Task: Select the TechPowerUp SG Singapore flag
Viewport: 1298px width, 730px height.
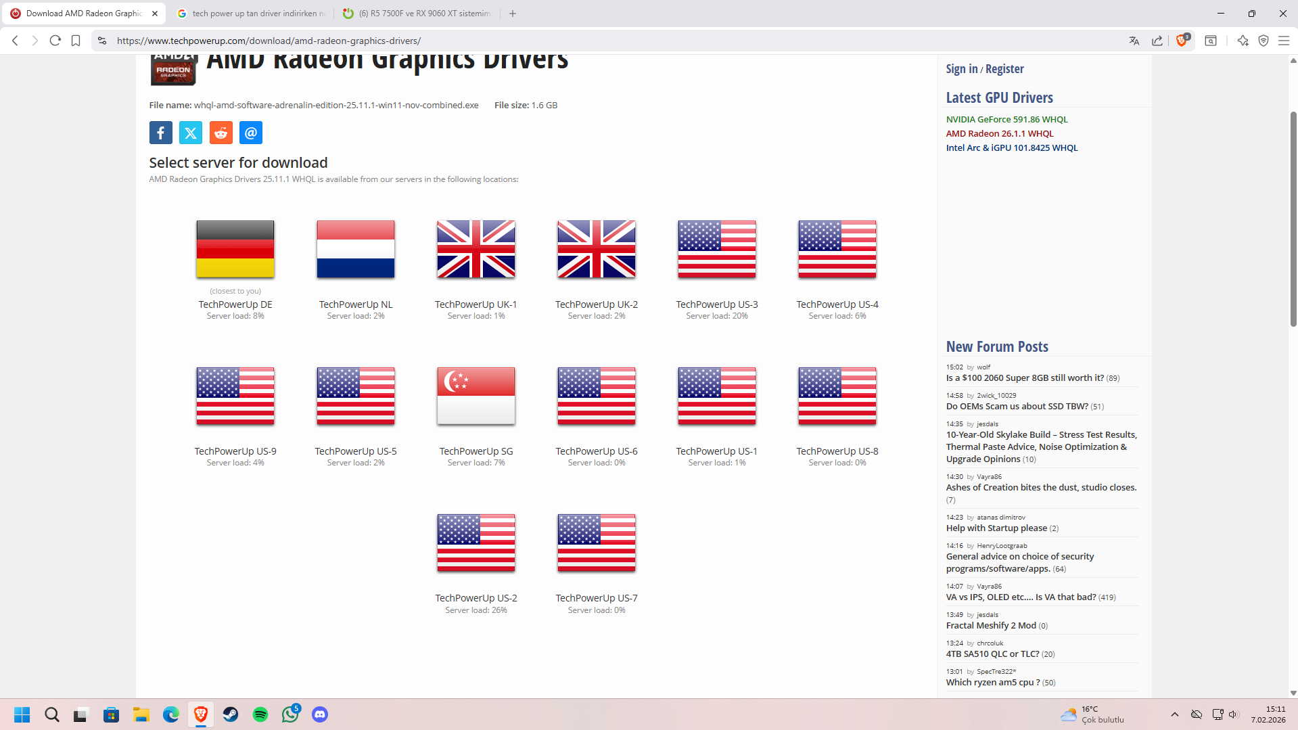Action: (x=476, y=396)
